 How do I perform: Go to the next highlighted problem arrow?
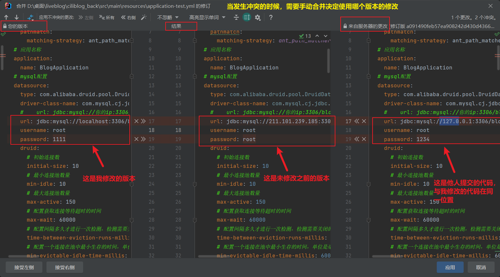click(325, 36)
